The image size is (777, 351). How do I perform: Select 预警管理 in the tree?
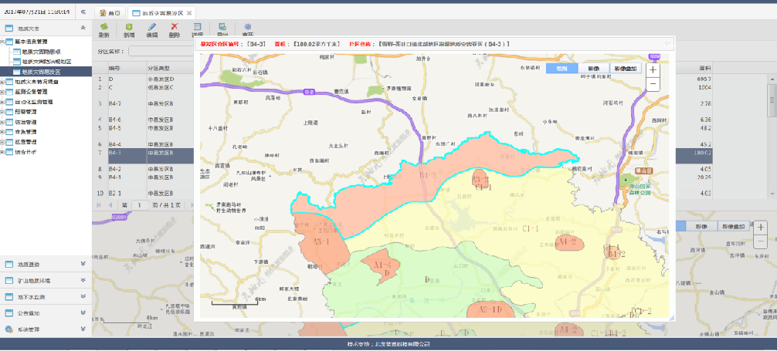pyautogui.click(x=25, y=112)
